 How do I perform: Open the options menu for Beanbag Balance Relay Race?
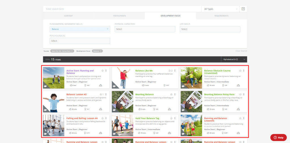click(244, 94)
